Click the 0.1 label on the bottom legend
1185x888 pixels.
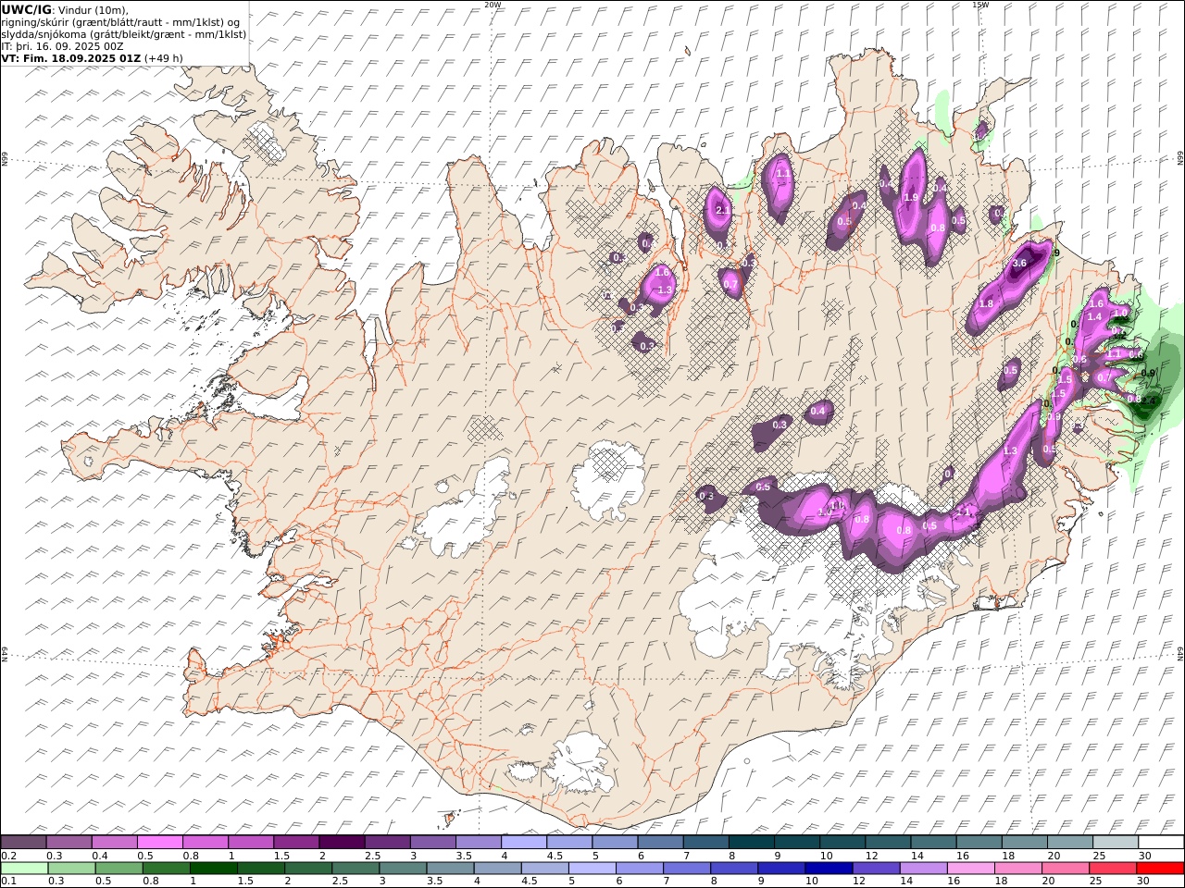7,881
